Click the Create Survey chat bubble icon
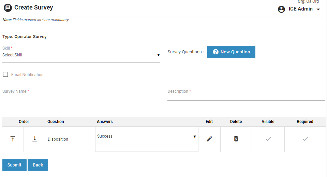The image size is (327, 177). click(8, 7)
